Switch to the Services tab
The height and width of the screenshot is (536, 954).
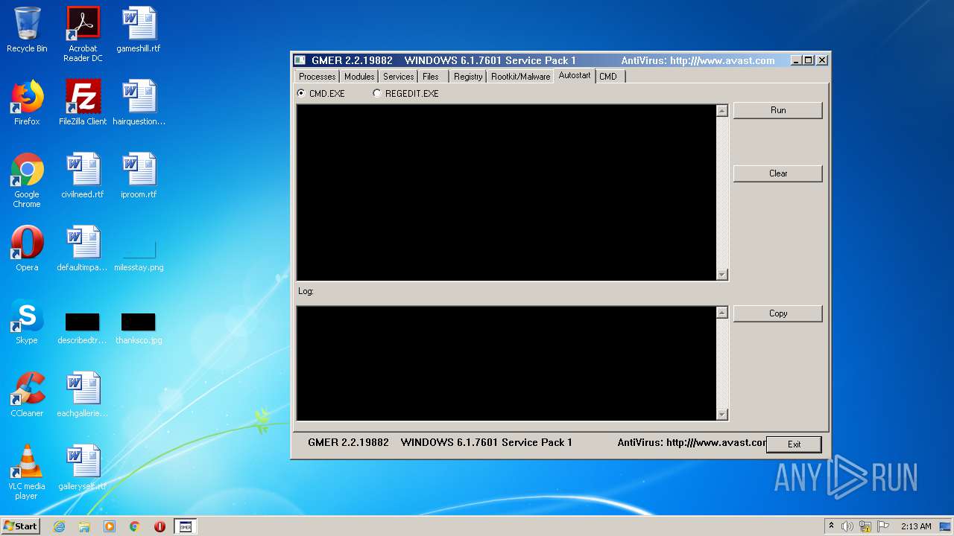398,77
